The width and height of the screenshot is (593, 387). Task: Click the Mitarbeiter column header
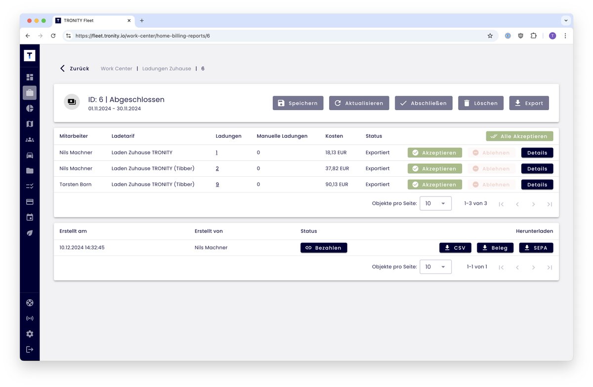pyautogui.click(x=73, y=136)
